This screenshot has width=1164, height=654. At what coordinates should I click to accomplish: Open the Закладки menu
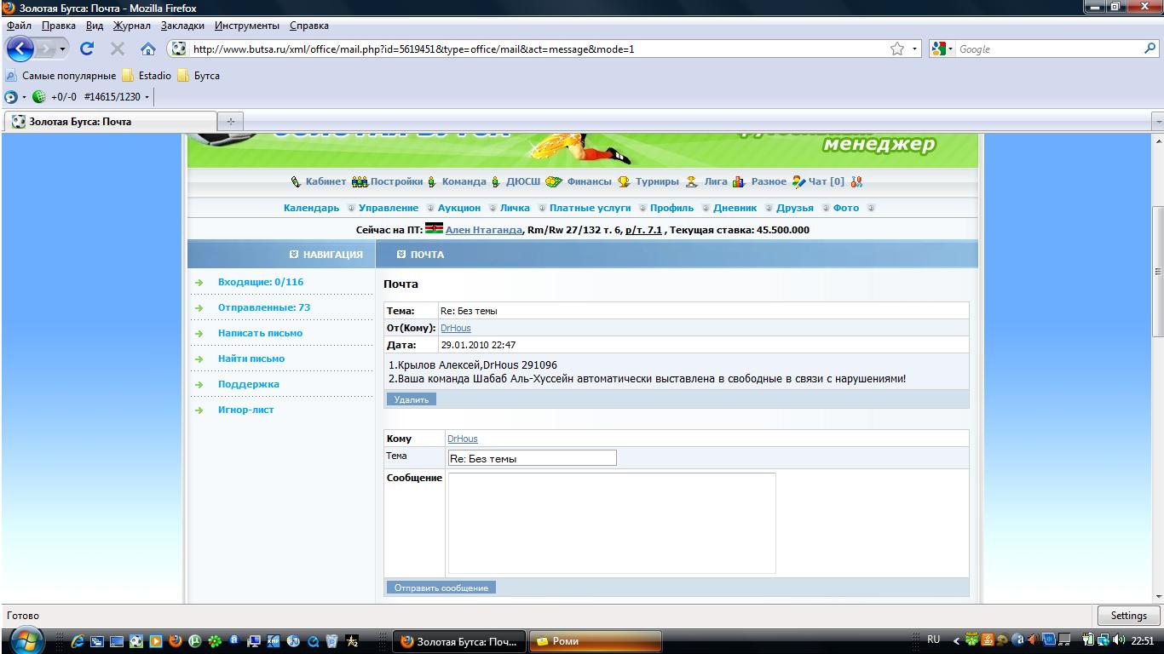click(182, 26)
